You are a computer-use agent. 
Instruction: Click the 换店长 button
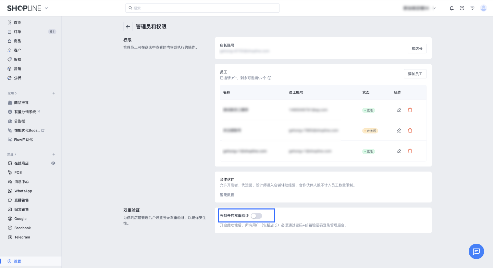click(x=417, y=49)
